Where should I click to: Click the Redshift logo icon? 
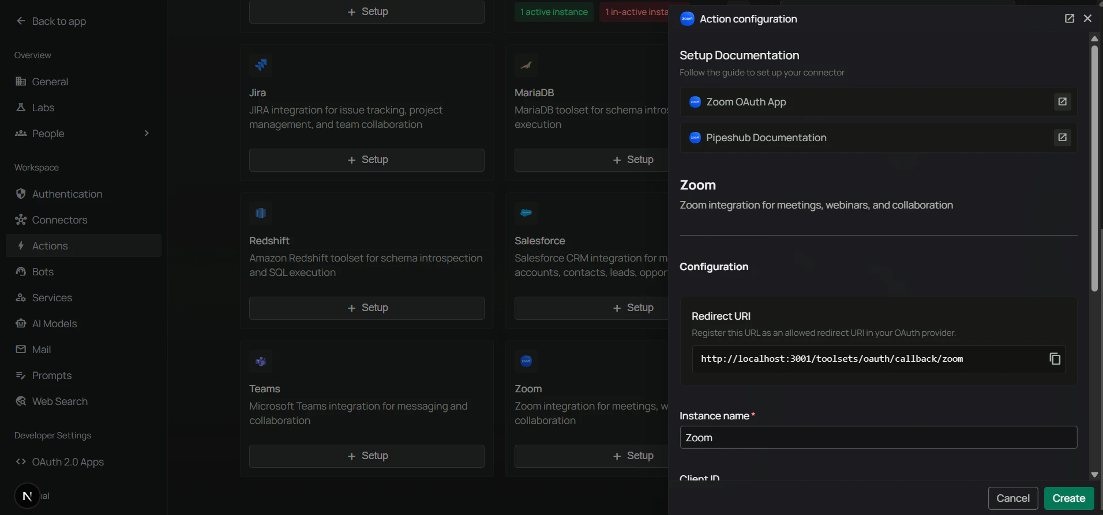coord(261,213)
